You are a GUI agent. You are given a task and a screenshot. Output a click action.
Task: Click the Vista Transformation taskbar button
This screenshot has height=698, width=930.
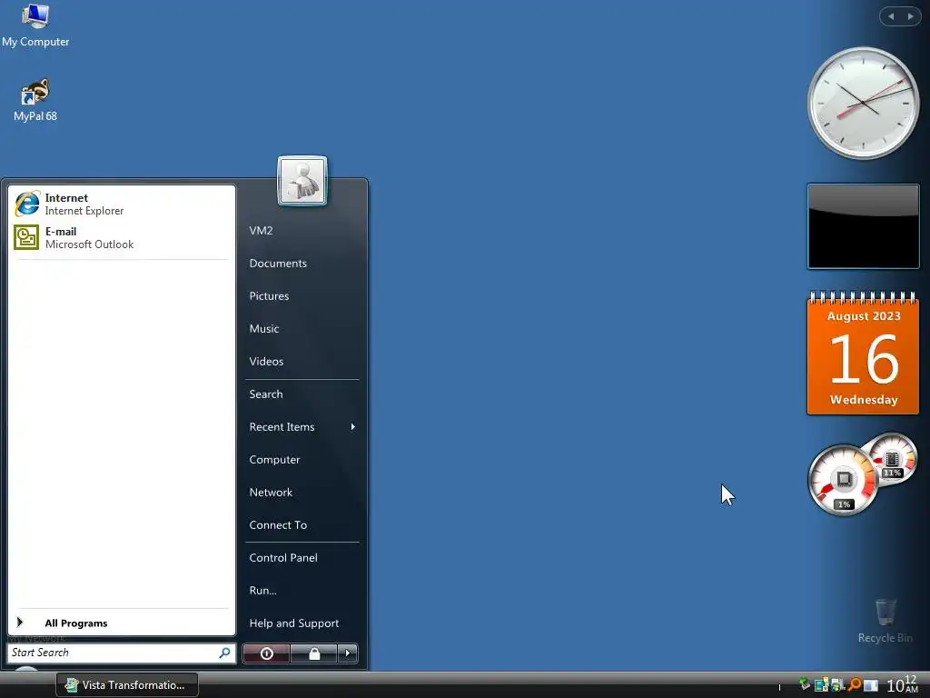(127, 685)
